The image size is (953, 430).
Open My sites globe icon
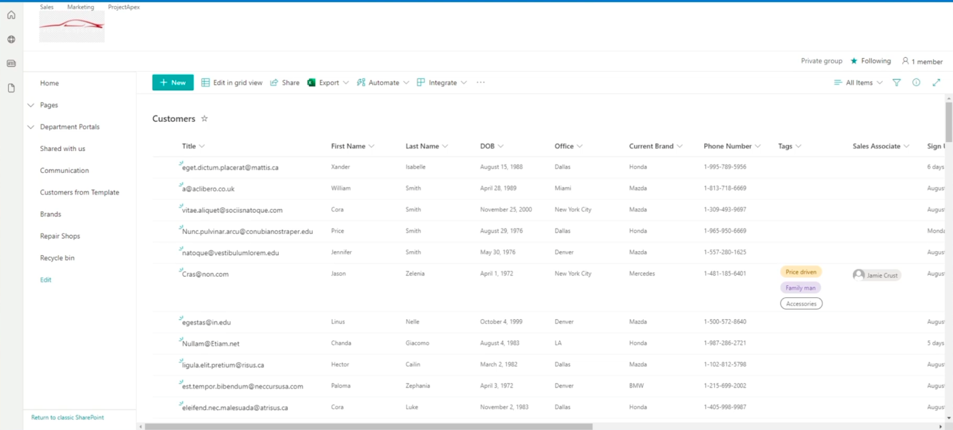[x=11, y=39]
